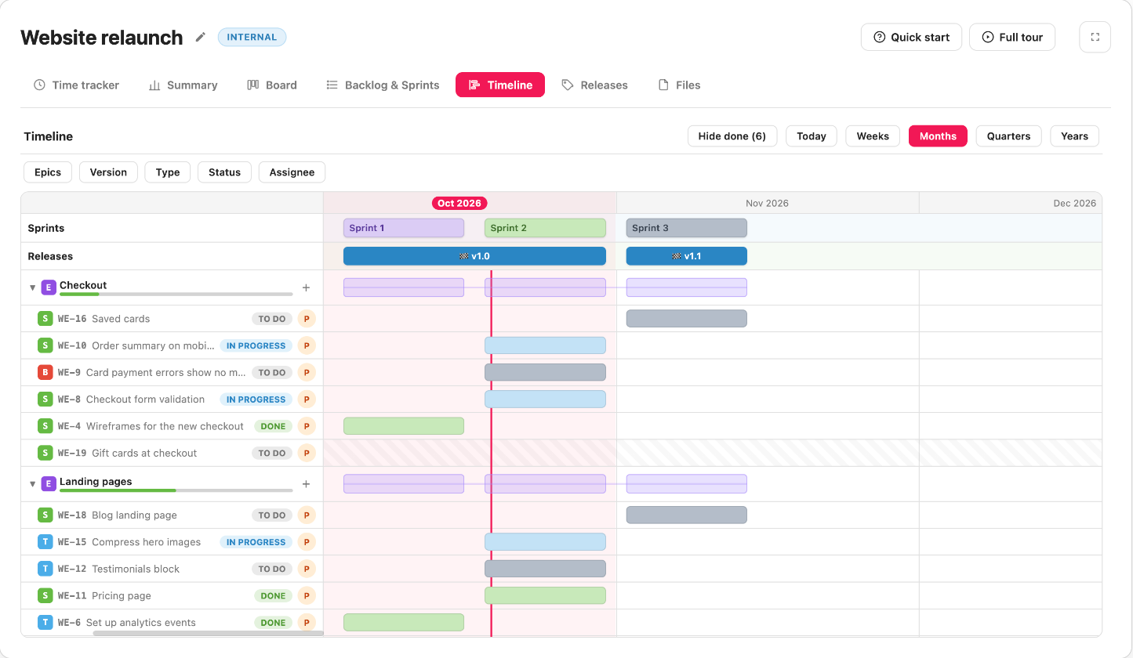The width and height of the screenshot is (1133, 658).
Task: Click the red bug icon of WE-9
Action: (45, 373)
